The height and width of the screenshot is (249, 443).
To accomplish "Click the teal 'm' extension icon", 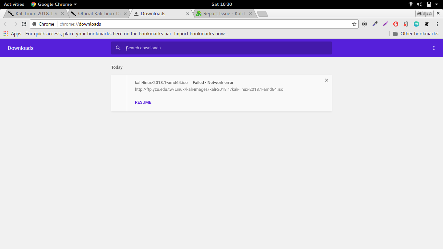I will pos(416,24).
